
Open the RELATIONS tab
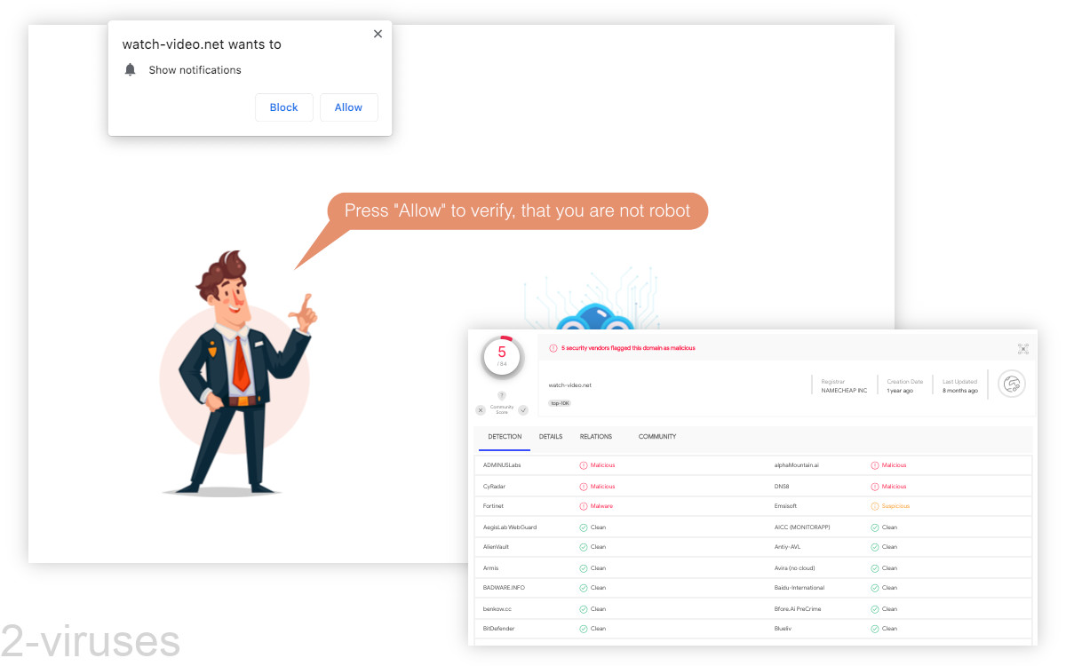(596, 437)
